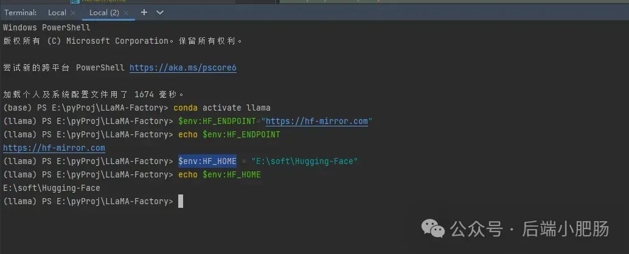Expand the terminal tab options chevron
629x254 pixels.
[160, 12]
